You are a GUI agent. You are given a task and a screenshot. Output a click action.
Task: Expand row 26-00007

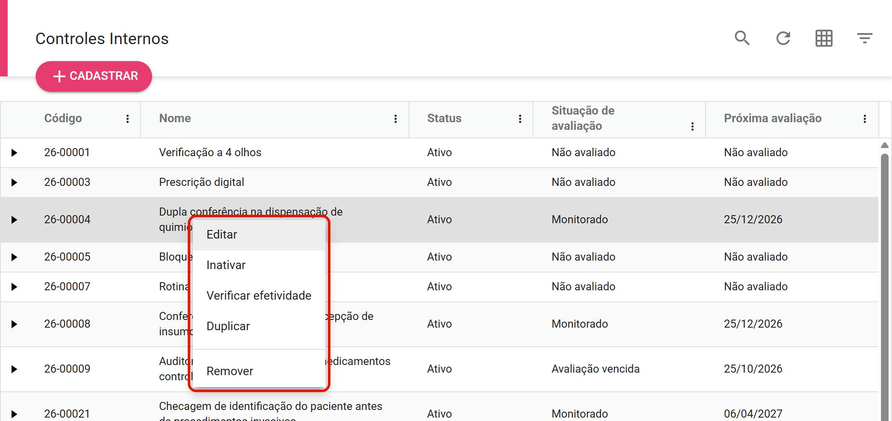click(x=14, y=287)
